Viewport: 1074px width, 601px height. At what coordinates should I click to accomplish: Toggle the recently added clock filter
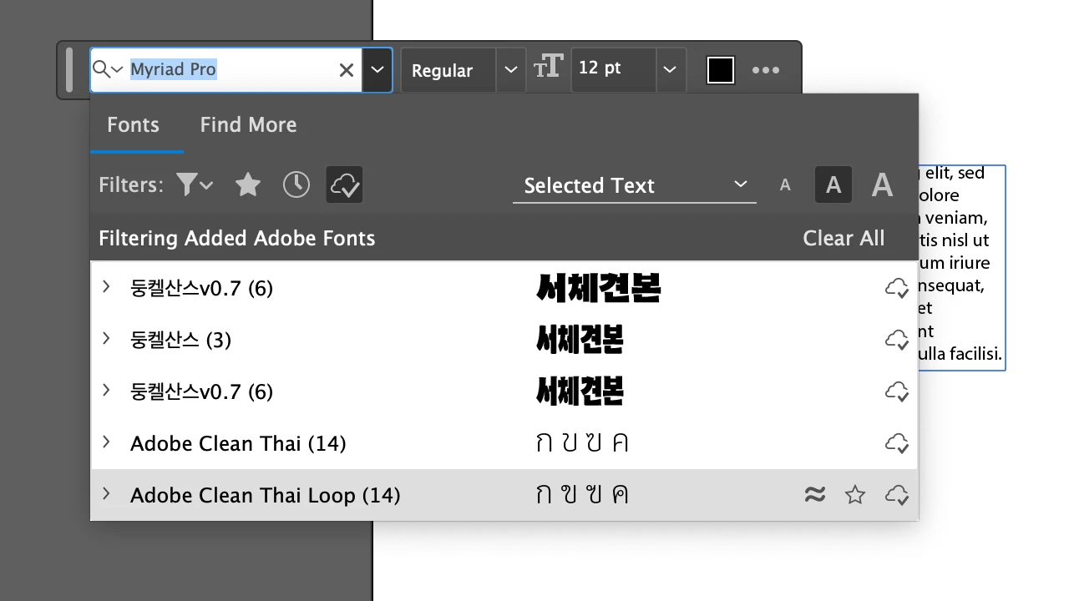pyautogui.click(x=296, y=184)
